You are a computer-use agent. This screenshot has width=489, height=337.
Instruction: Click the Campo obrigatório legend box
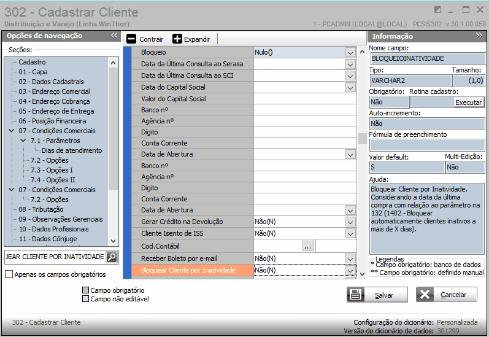coord(85,290)
